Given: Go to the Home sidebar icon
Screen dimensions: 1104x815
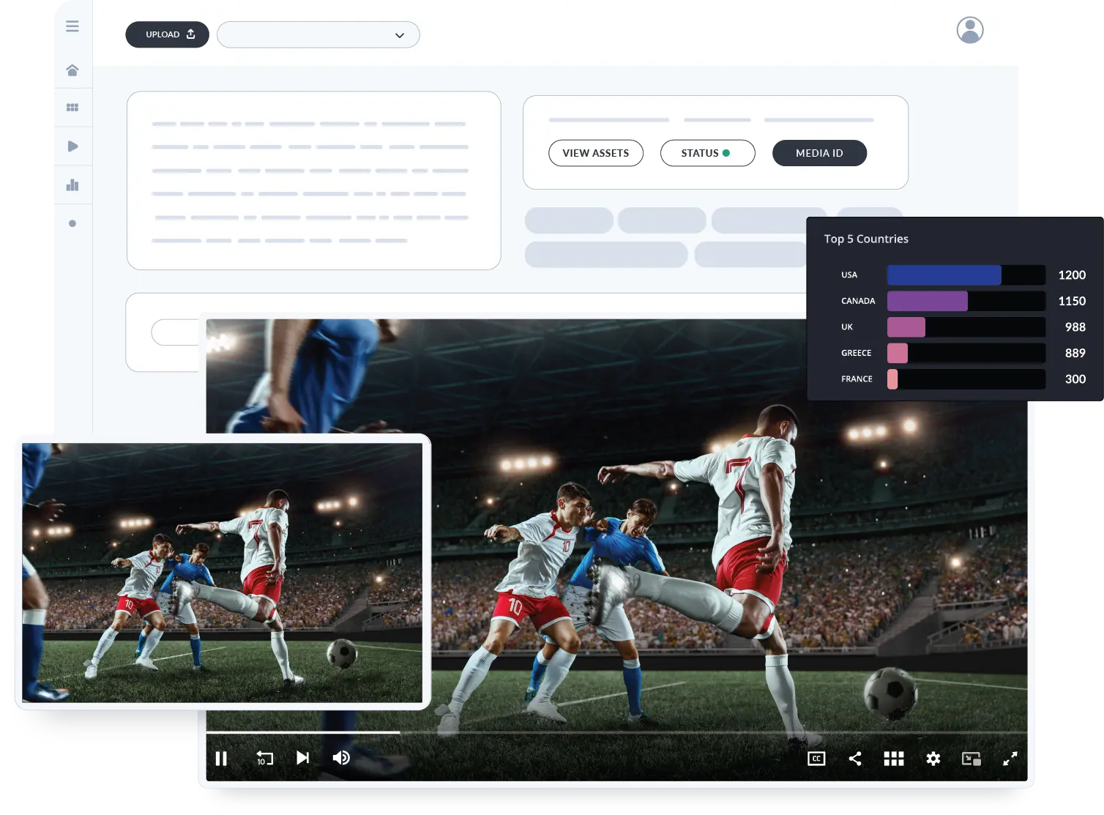Looking at the screenshot, I should (72, 70).
